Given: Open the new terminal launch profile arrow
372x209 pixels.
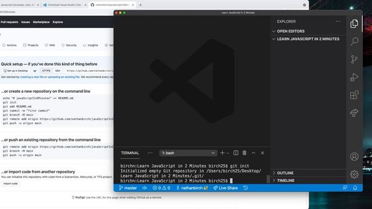Looking at the screenshot, I should point(228,153).
